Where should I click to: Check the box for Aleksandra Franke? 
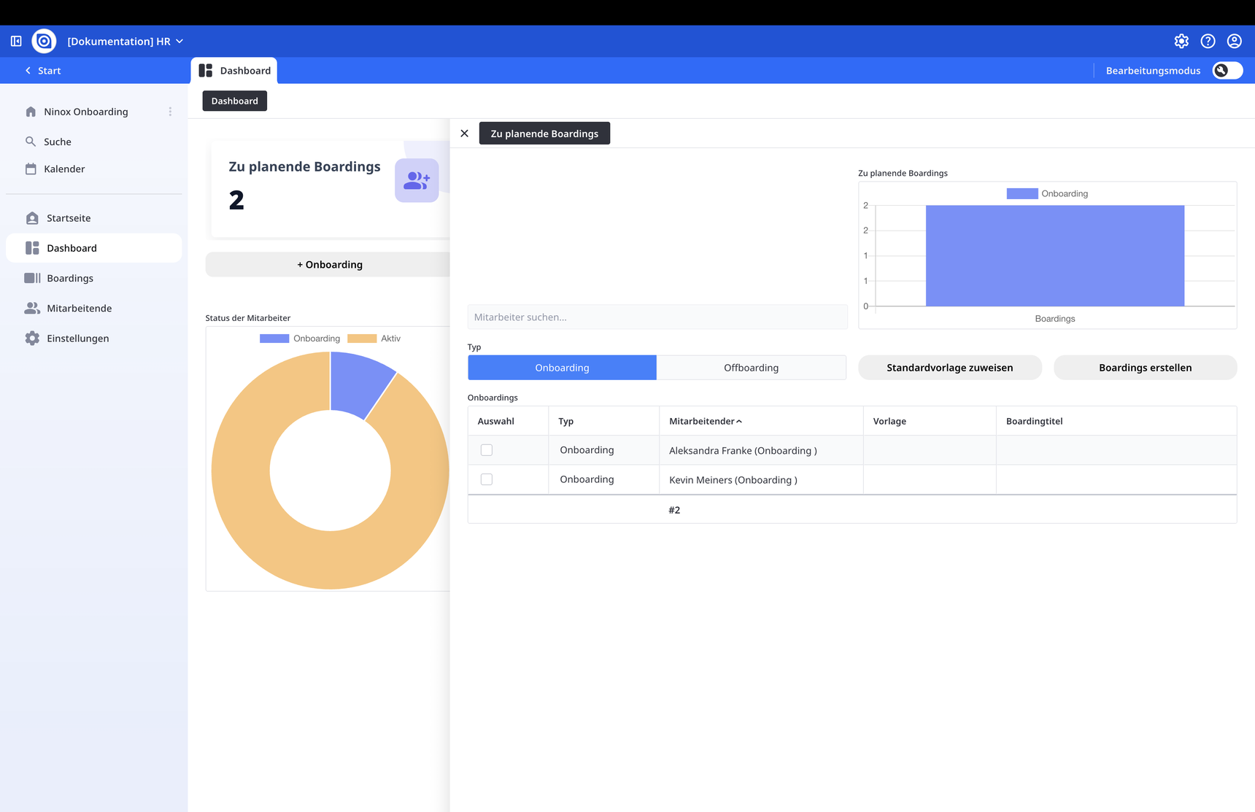point(487,450)
